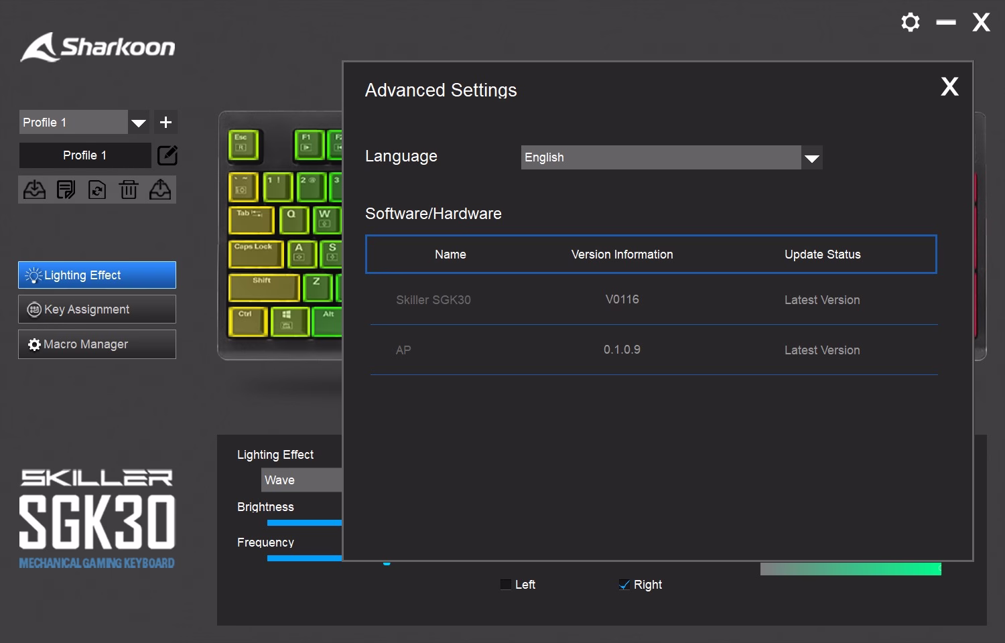The width and height of the screenshot is (1005, 643).
Task: Open the settings gear in the title bar
Action: [x=910, y=22]
